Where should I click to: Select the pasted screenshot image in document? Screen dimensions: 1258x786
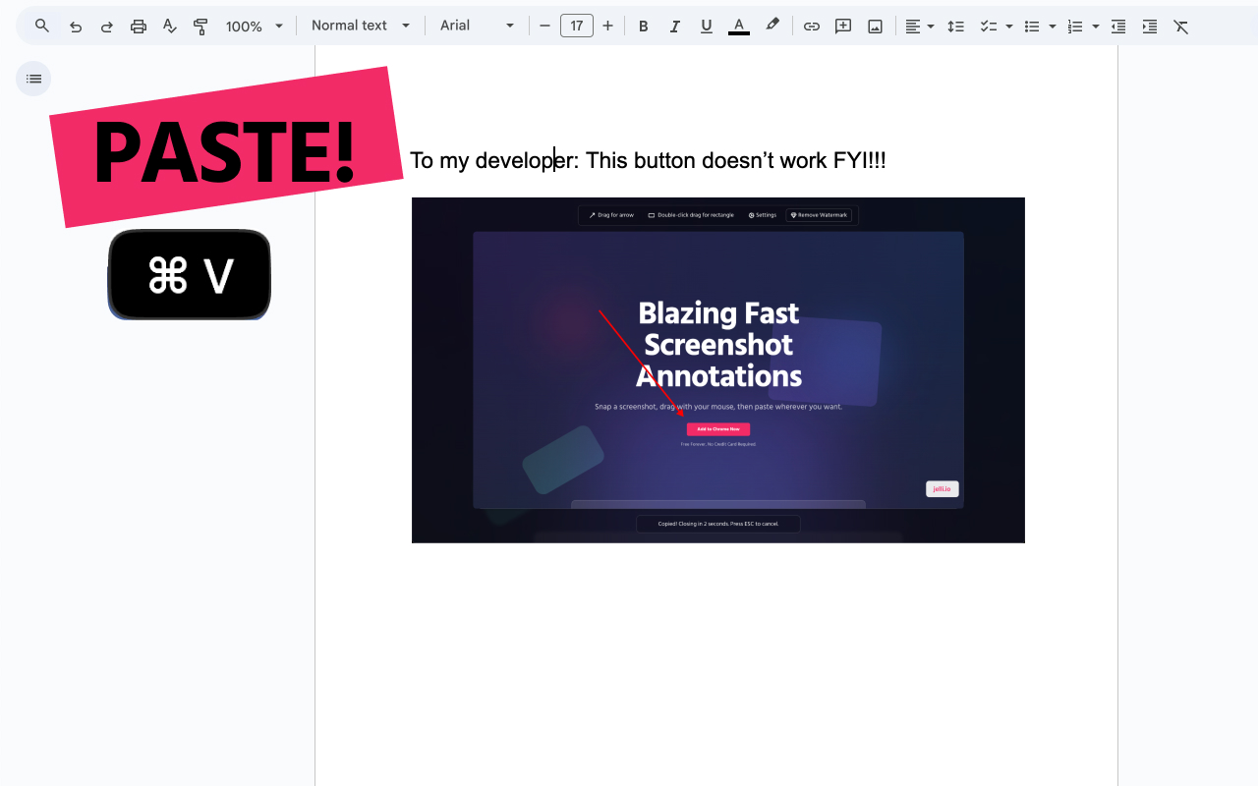[x=718, y=369]
